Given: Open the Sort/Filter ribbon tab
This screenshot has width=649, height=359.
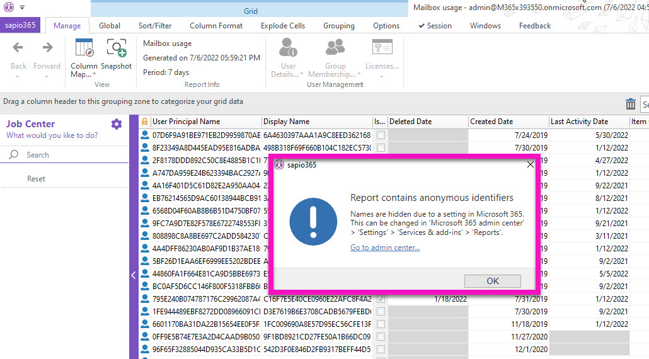Looking at the screenshot, I should pyautogui.click(x=155, y=26).
